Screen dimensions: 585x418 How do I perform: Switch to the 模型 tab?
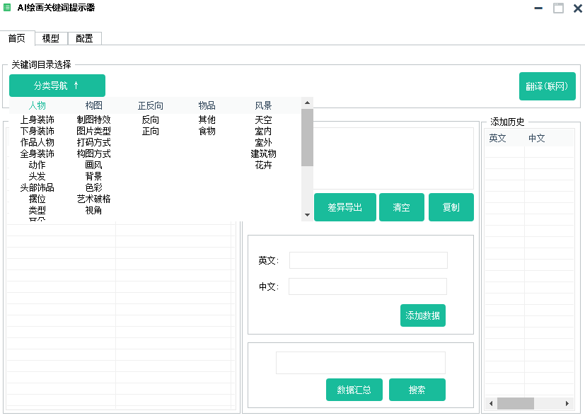pos(50,38)
